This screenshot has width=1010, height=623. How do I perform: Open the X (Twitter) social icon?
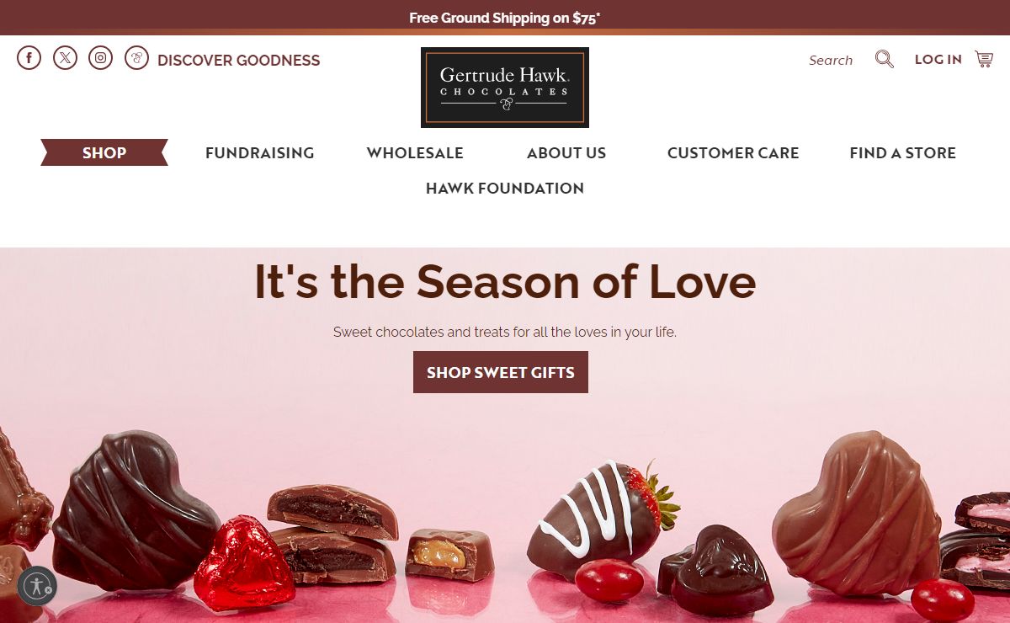(x=65, y=58)
